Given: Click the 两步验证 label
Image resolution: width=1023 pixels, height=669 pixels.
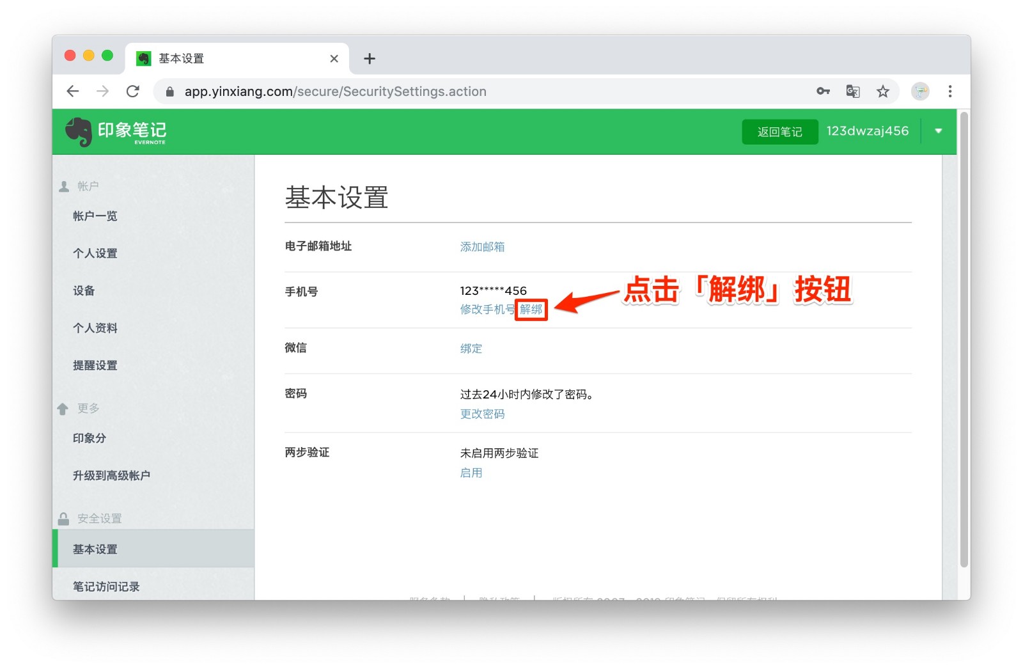Looking at the screenshot, I should (307, 453).
